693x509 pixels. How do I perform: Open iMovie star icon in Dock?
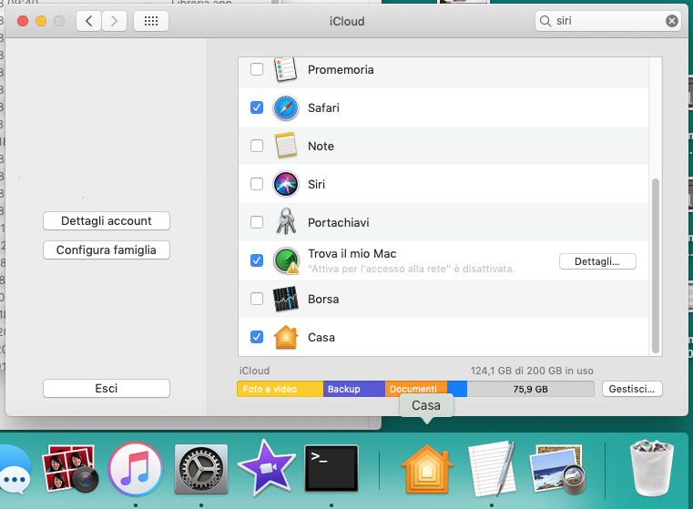(266, 469)
